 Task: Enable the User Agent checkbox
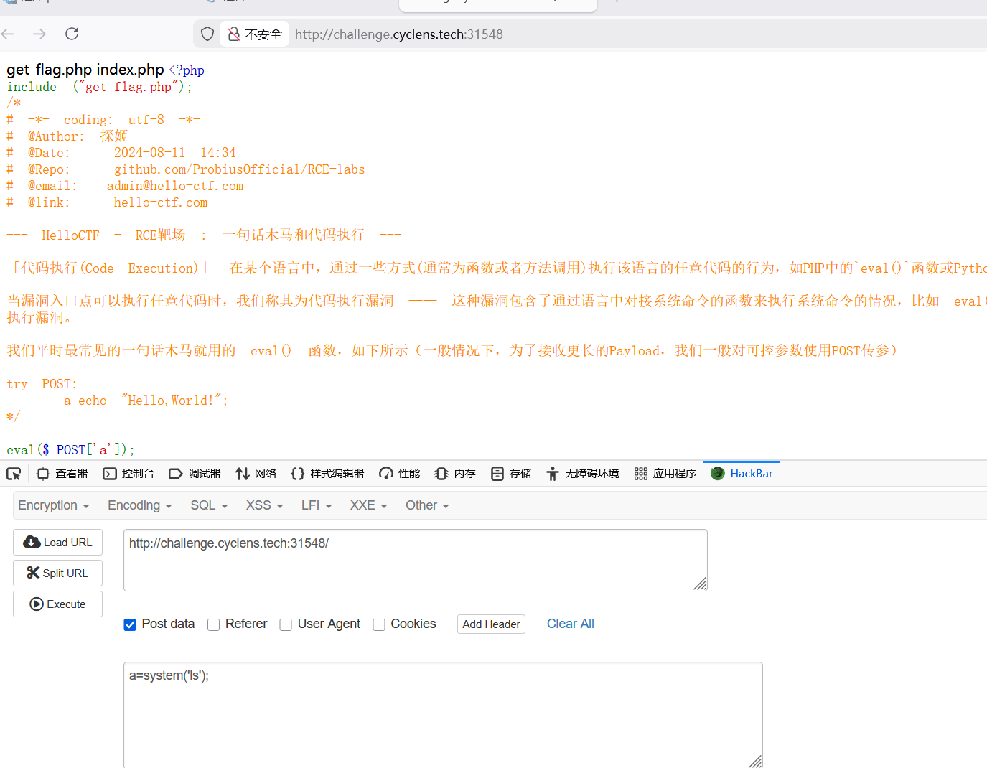[286, 624]
